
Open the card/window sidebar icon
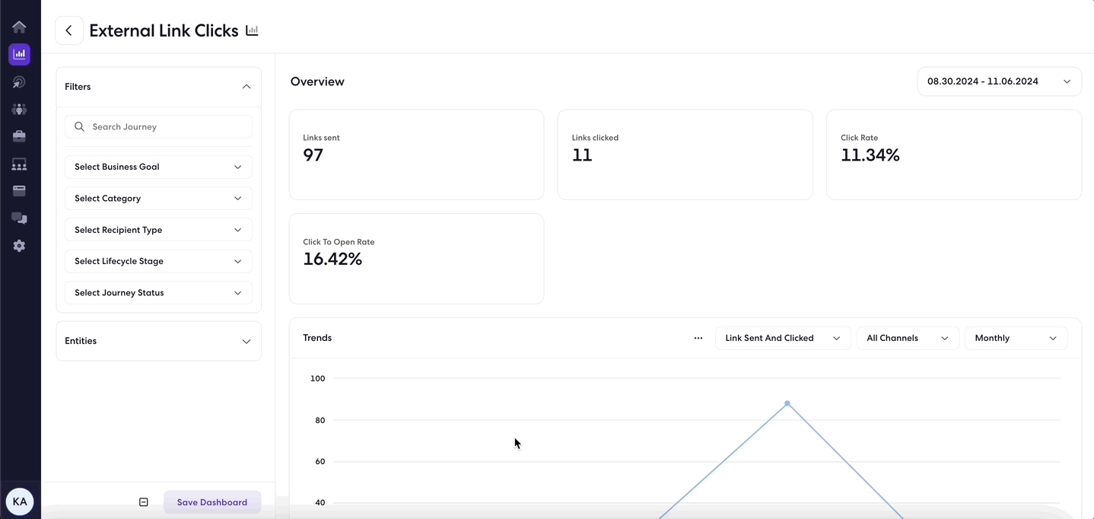19,191
